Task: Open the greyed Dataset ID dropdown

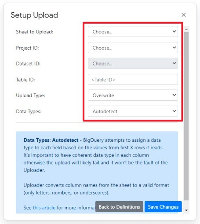Action: [x=133, y=63]
